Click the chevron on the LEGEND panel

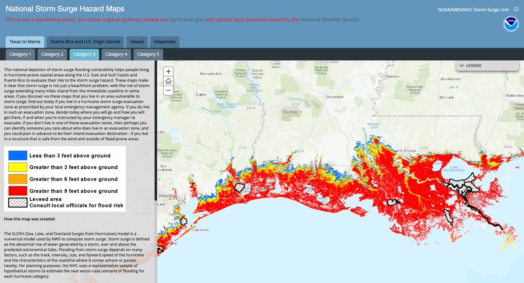point(462,65)
